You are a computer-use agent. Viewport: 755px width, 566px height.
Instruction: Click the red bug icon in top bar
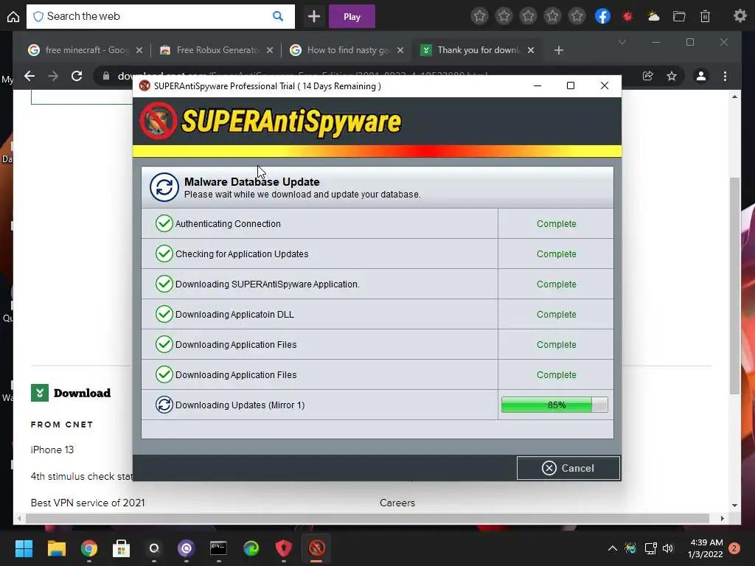[627, 16]
